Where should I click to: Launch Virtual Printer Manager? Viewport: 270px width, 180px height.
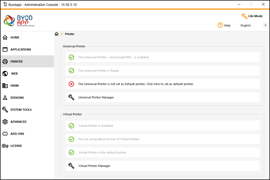(x=163, y=166)
